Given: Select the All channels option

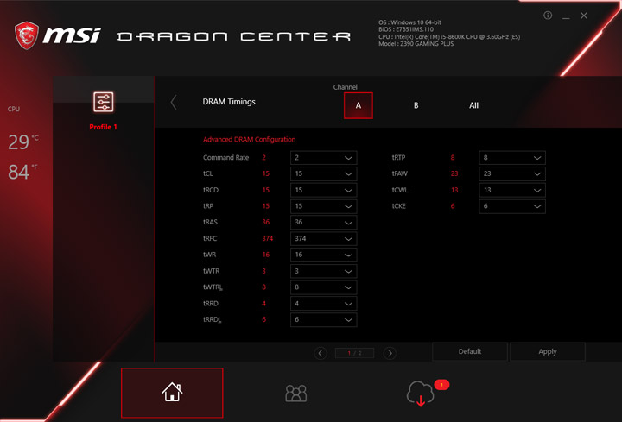Looking at the screenshot, I should pos(473,105).
